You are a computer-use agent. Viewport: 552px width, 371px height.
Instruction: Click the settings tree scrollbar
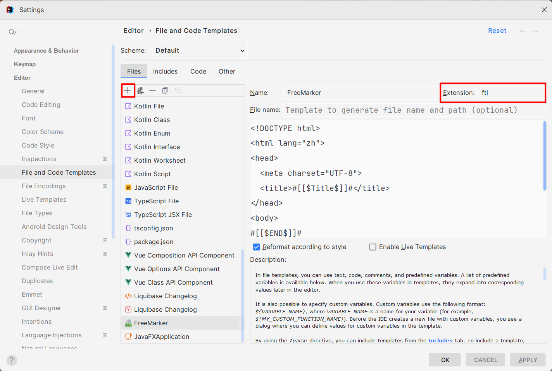pos(113,141)
